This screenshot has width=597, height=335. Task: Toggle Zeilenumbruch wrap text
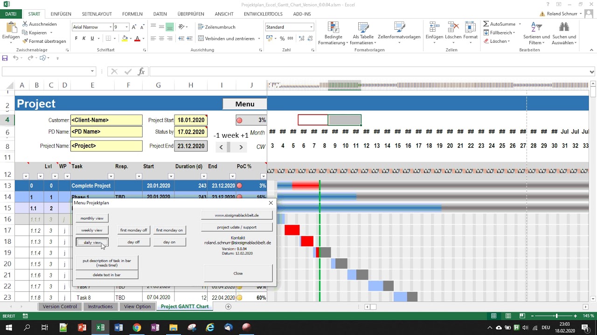point(217,27)
